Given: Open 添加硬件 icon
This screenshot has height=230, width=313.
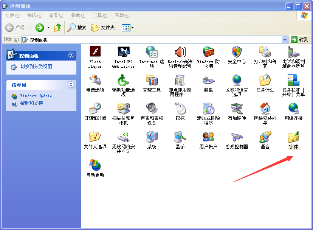Looking at the screenshot, I should click(x=237, y=108).
